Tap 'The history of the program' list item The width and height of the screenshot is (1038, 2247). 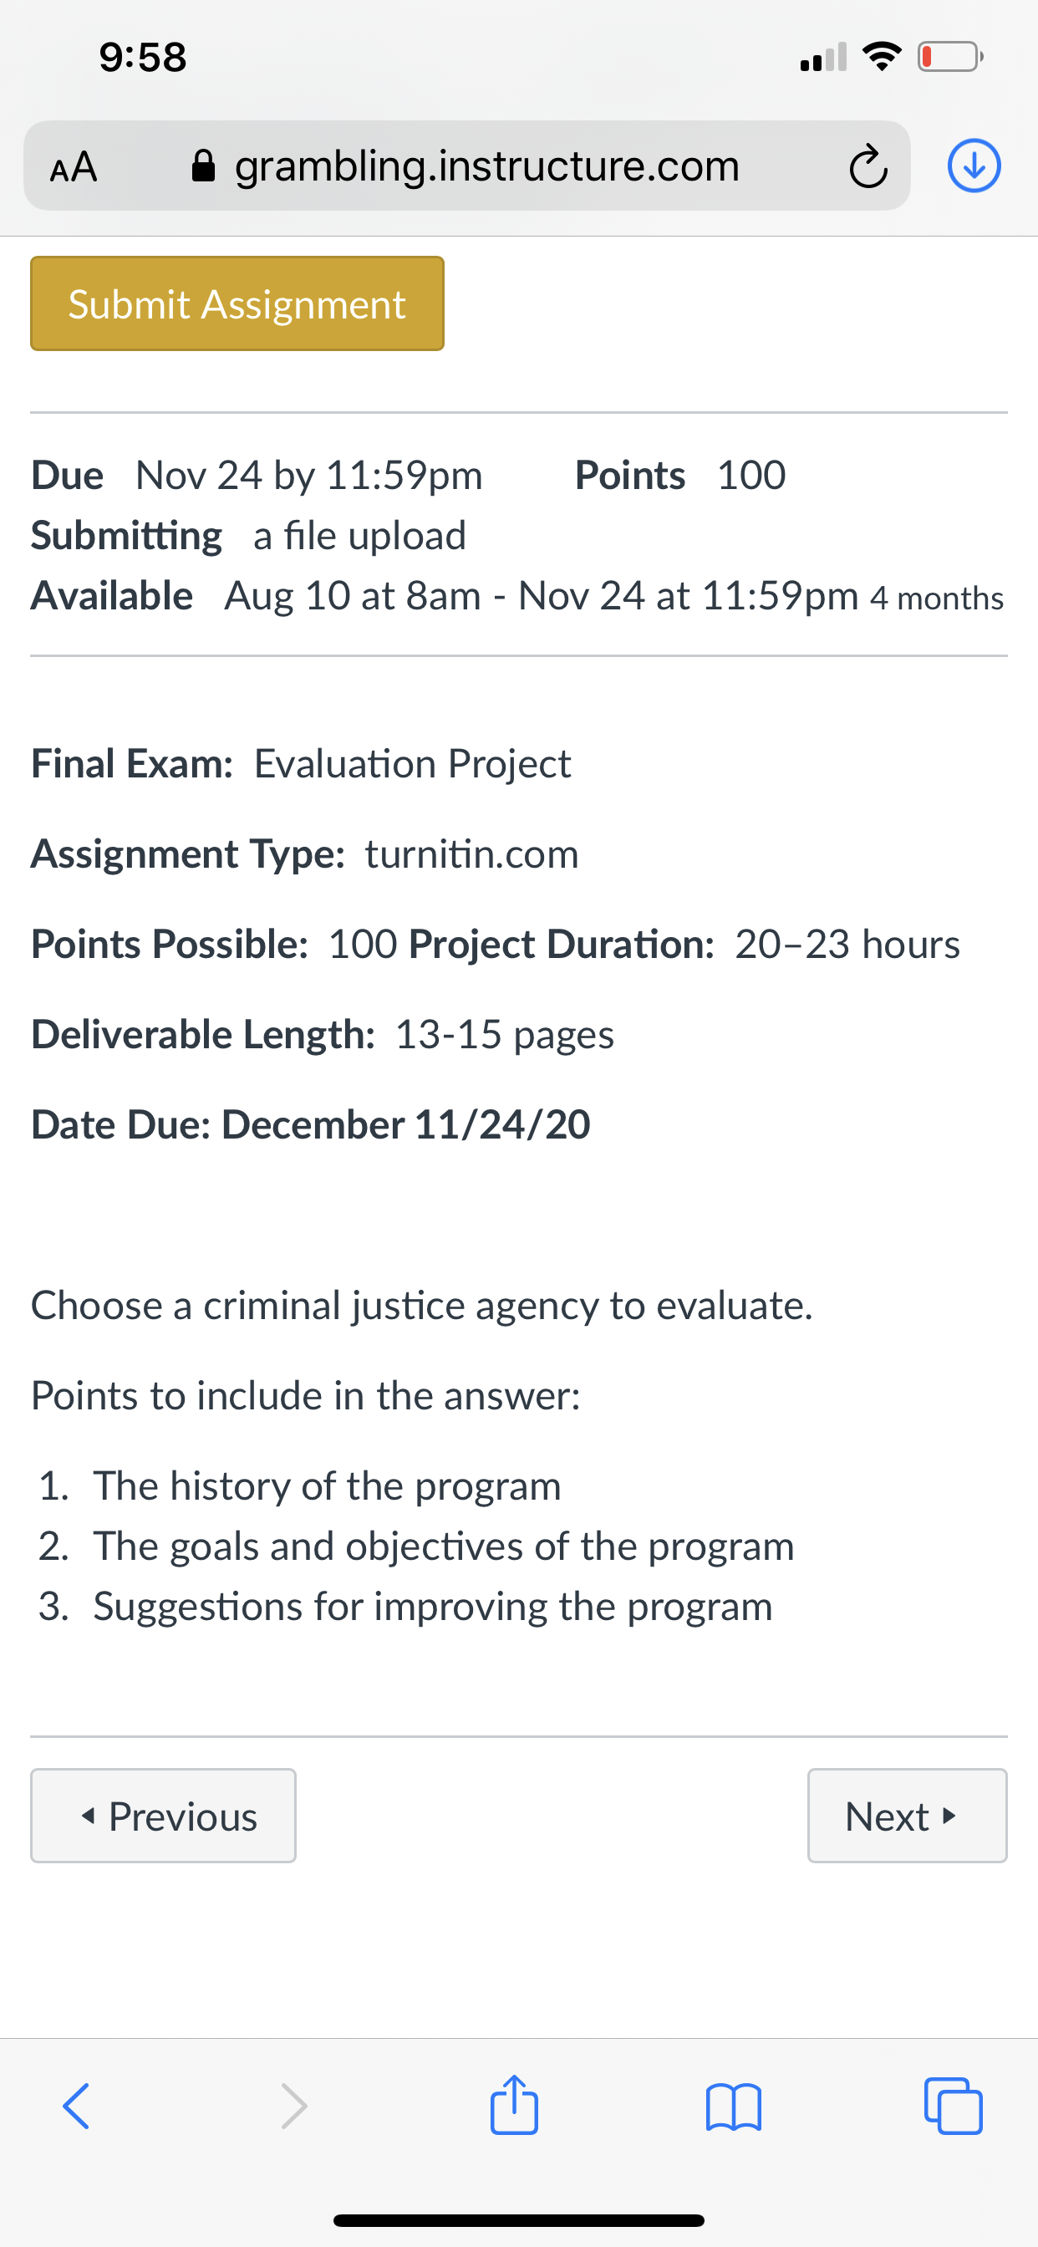(x=327, y=1485)
